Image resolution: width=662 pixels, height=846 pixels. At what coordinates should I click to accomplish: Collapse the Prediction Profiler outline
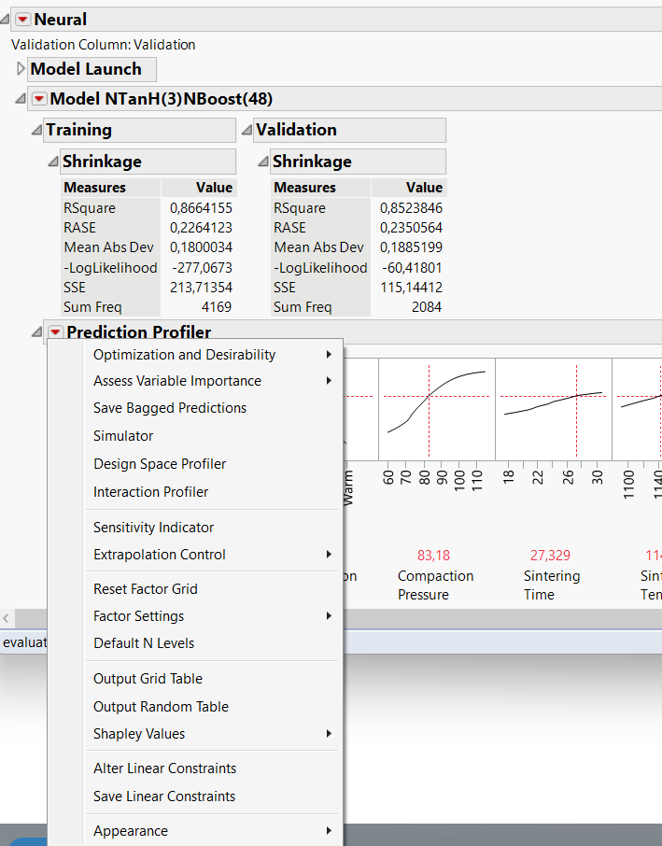(36, 331)
